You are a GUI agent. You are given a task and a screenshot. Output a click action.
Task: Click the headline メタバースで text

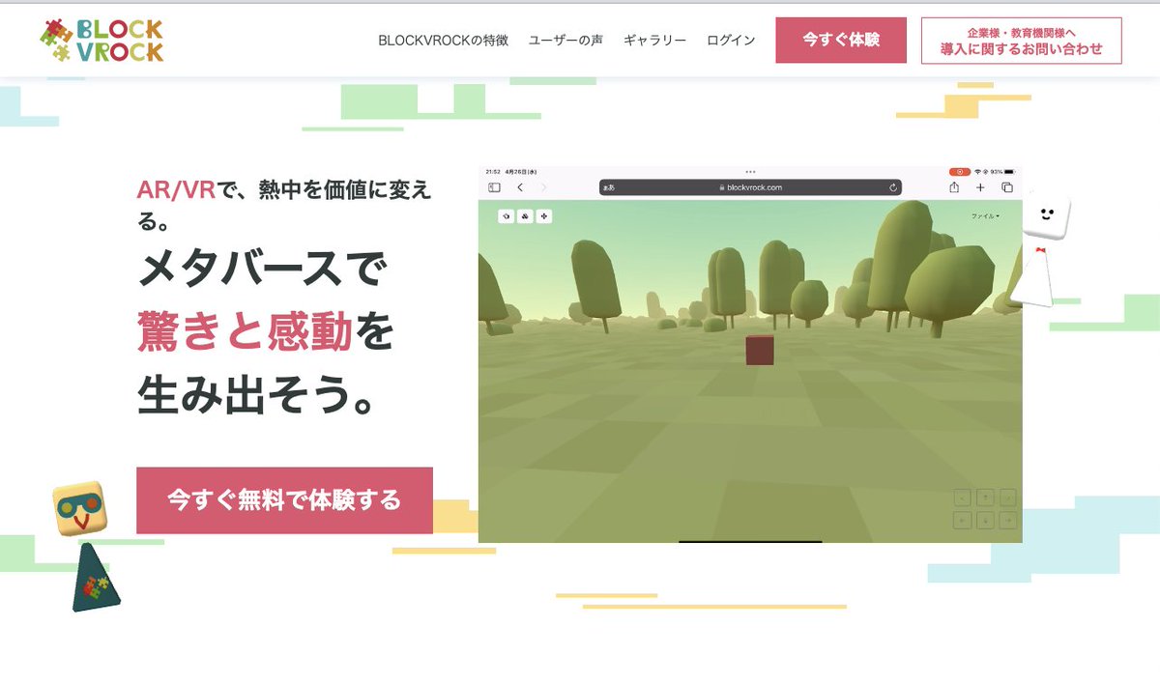262,270
